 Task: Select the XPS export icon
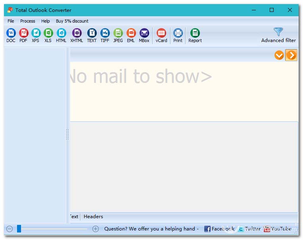(36, 35)
